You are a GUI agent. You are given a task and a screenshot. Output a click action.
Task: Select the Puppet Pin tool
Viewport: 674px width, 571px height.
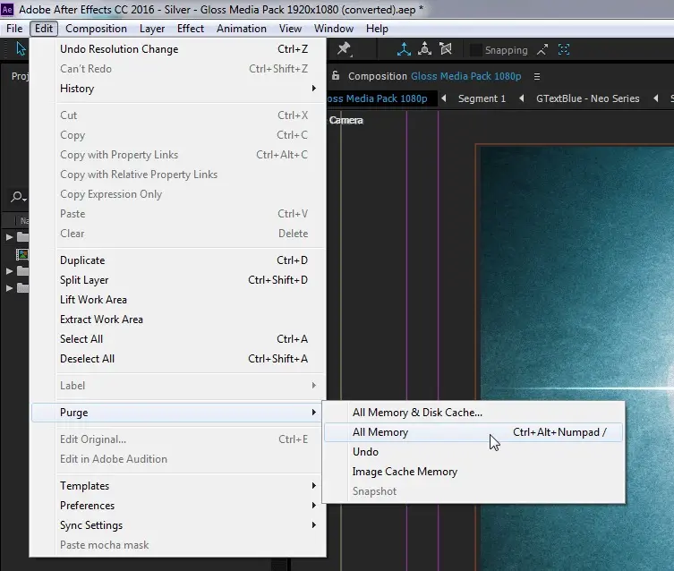click(x=343, y=49)
